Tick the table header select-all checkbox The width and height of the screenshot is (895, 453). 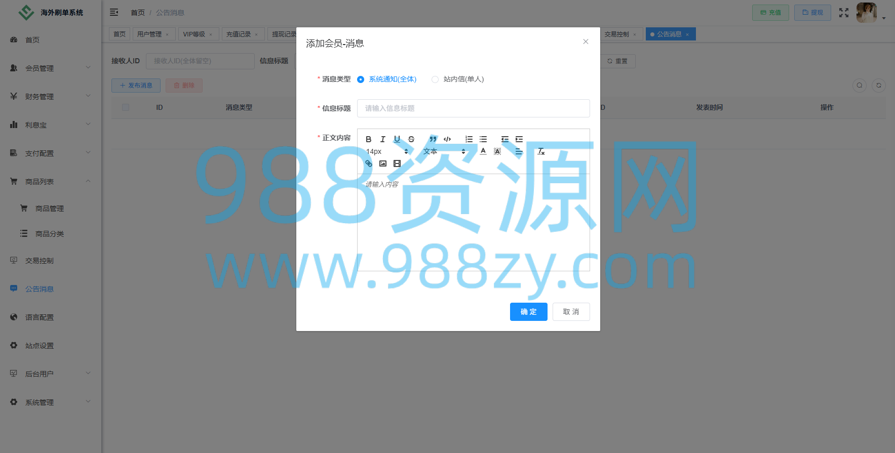pos(126,107)
